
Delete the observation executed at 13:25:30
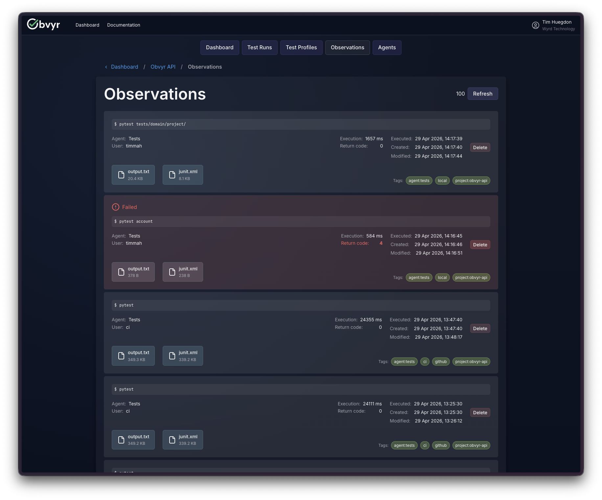point(480,413)
